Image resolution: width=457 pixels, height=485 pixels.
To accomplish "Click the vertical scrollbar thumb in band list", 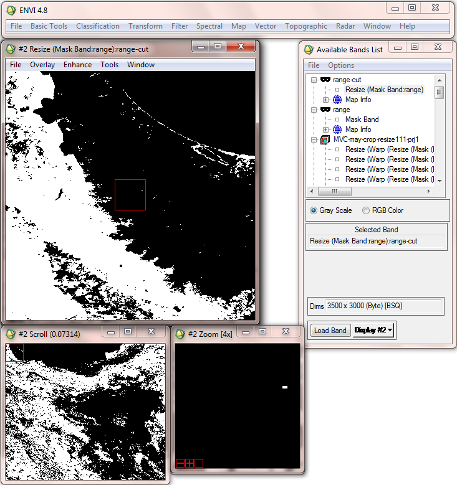I will (x=440, y=93).
